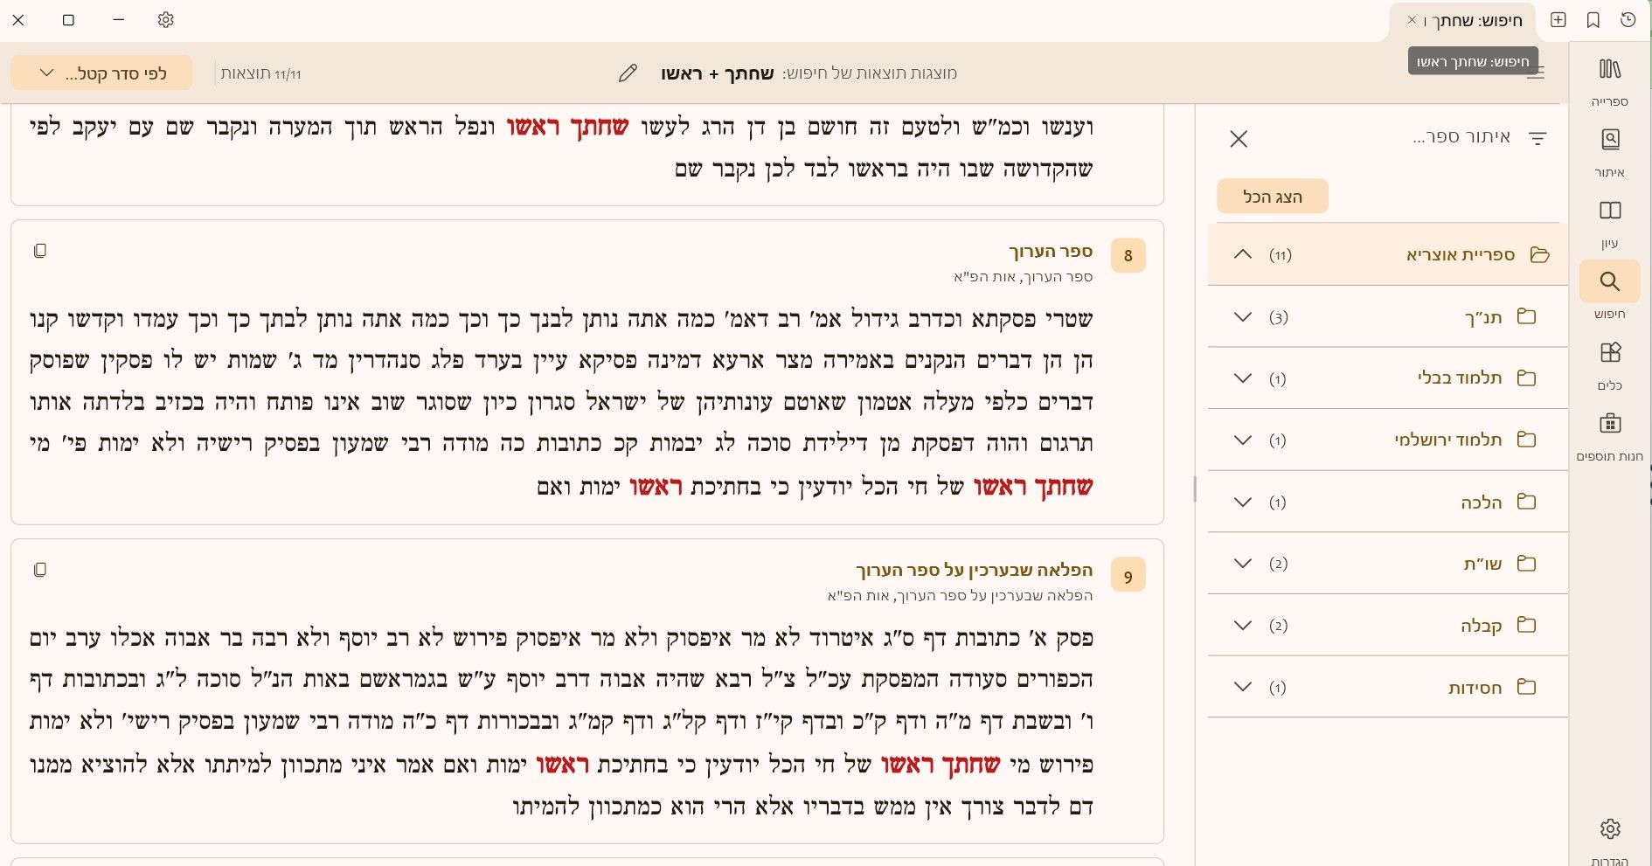Close the חיפוש: שחתך ראשו tab
The height and width of the screenshot is (866, 1652).
pos(1412,19)
